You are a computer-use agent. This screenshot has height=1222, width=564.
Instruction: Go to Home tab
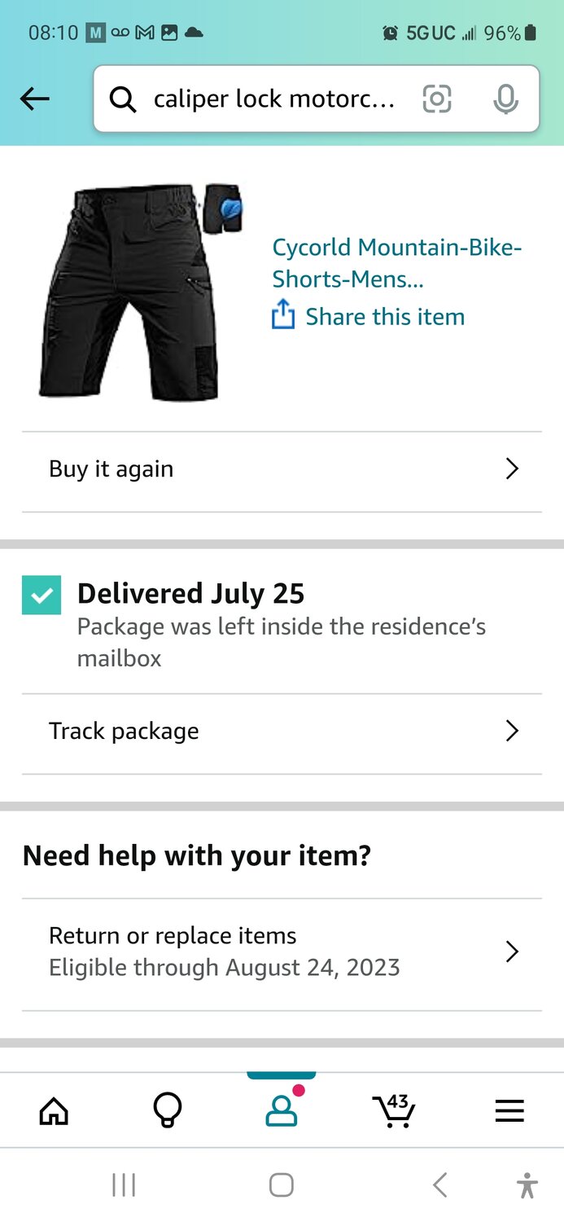point(54,1110)
